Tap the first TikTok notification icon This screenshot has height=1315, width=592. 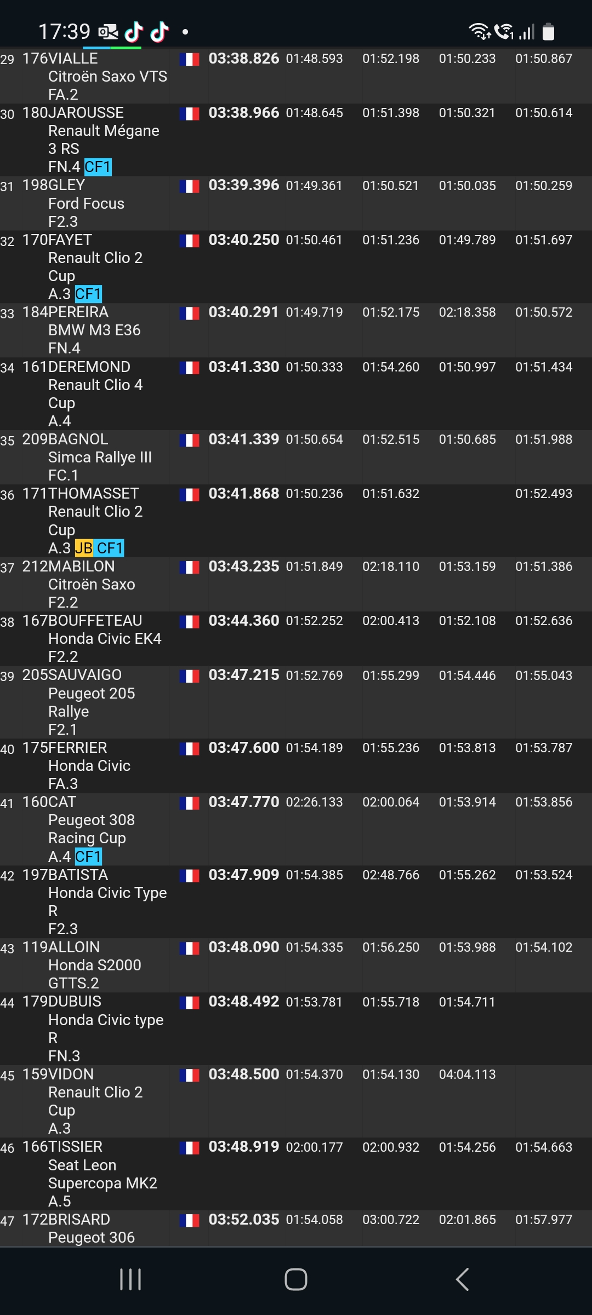click(x=134, y=32)
